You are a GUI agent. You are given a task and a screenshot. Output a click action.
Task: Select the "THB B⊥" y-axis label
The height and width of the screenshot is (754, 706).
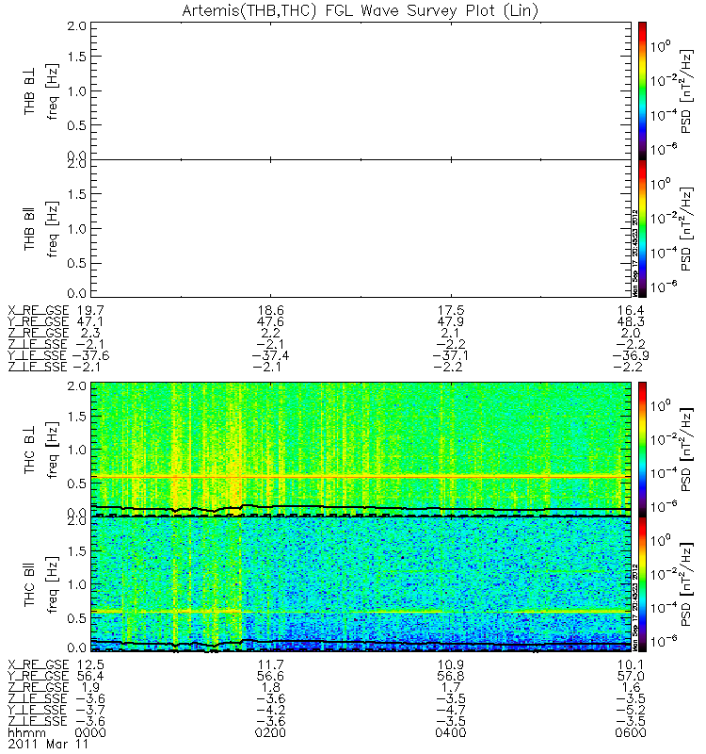coord(29,90)
